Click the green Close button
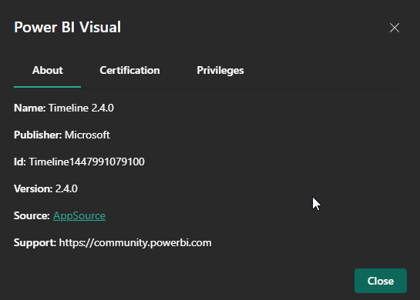This screenshot has height=300, width=420. coord(381,281)
